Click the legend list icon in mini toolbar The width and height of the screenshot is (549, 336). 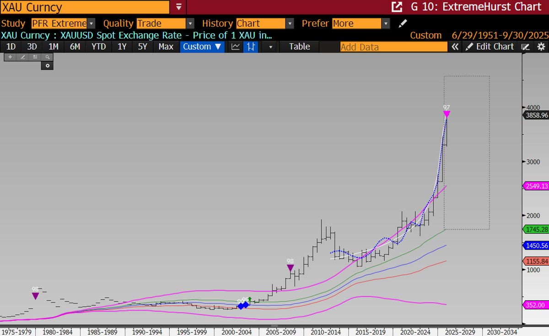tap(35, 57)
